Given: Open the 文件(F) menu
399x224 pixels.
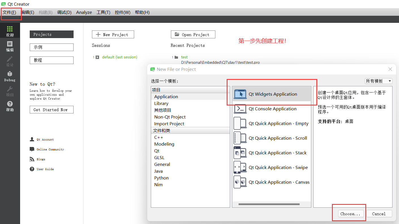Looking at the screenshot, I should click(9, 12).
